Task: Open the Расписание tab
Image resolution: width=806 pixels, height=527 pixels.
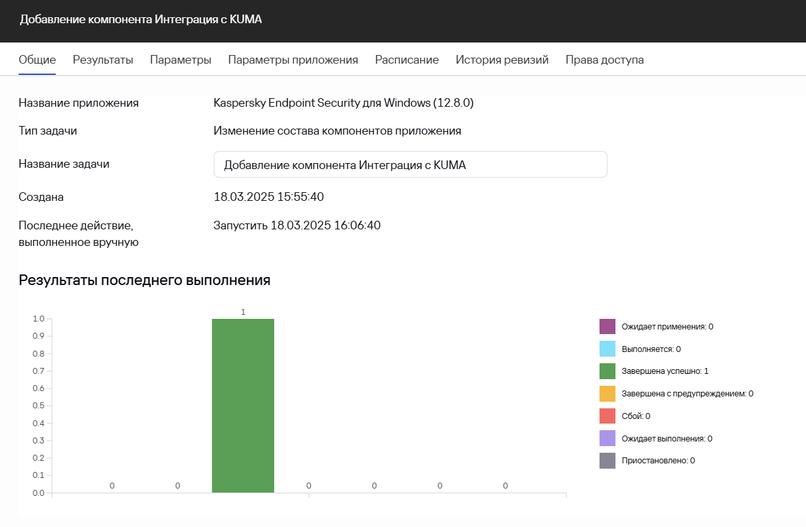Action: [x=407, y=60]
